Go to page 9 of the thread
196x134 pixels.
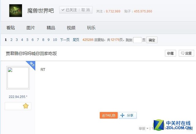coord(48,40)
